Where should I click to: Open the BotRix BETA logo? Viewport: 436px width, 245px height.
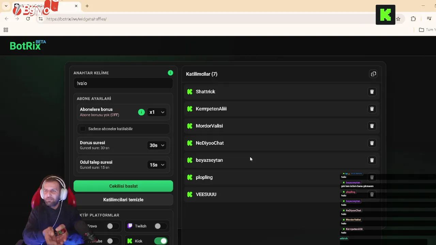click(28, 45)
